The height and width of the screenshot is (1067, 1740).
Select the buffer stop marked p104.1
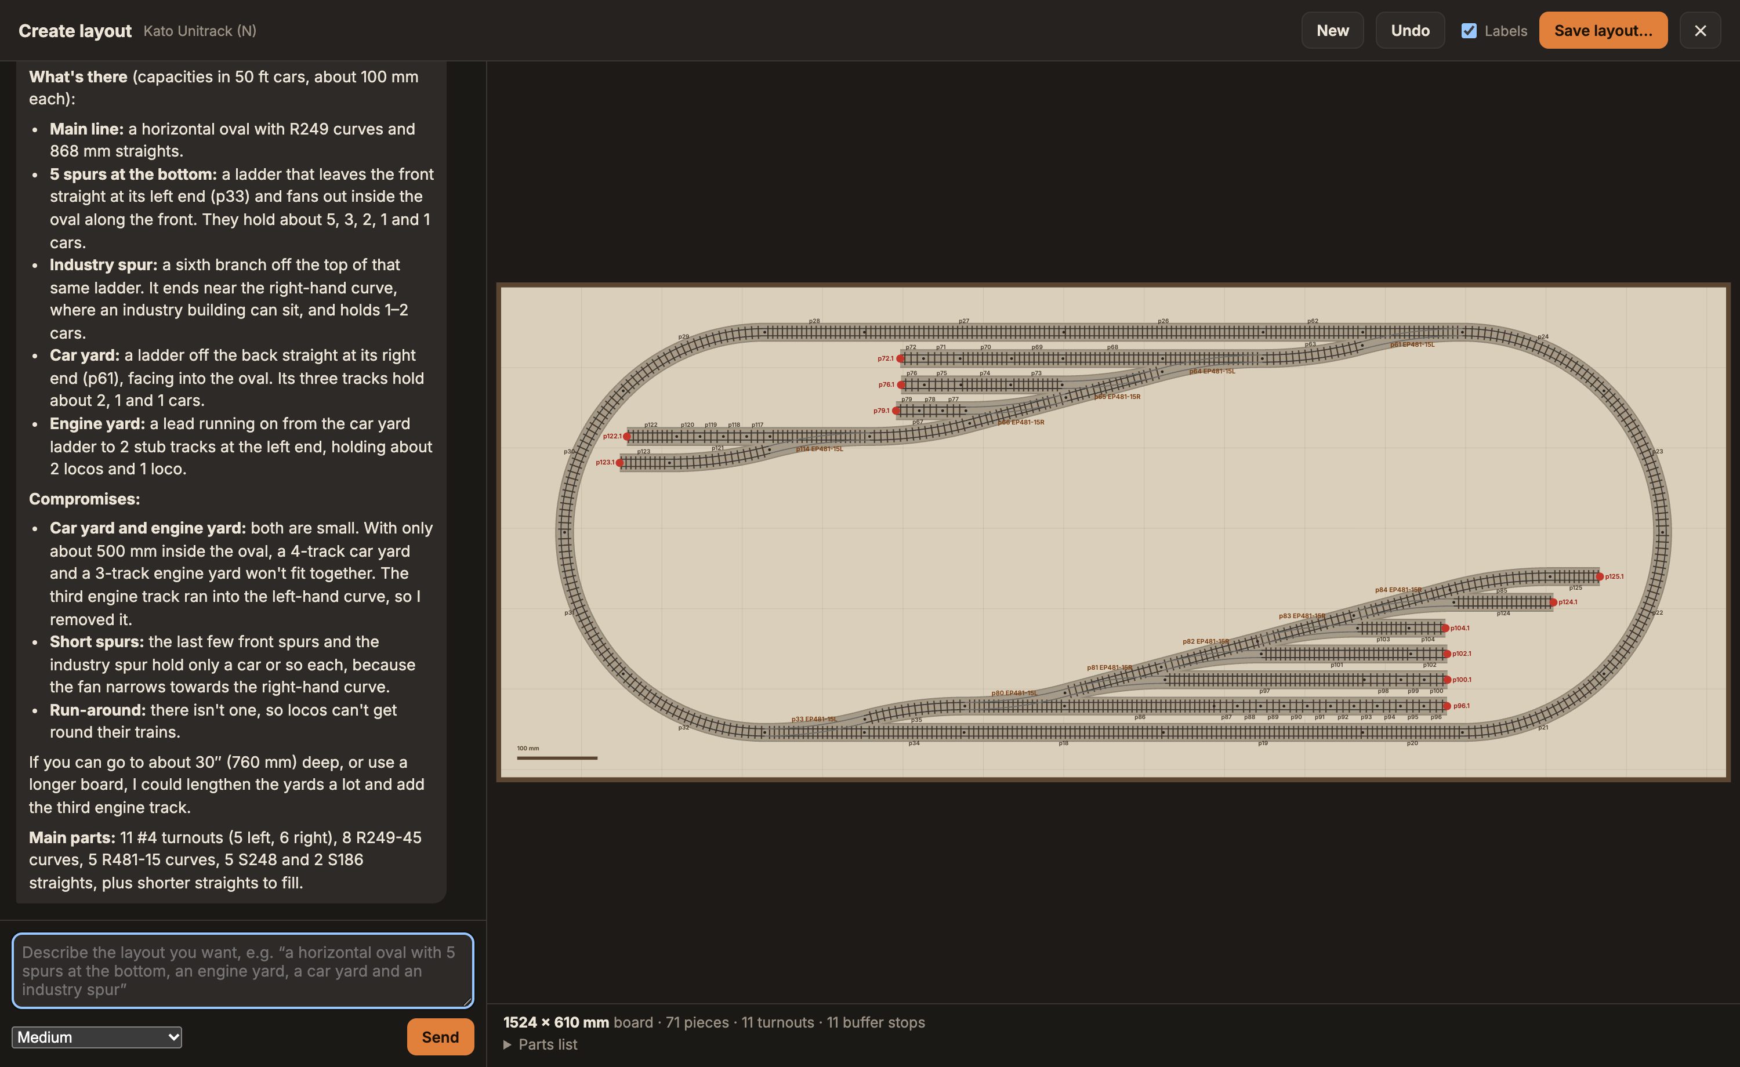point(1445,629)
